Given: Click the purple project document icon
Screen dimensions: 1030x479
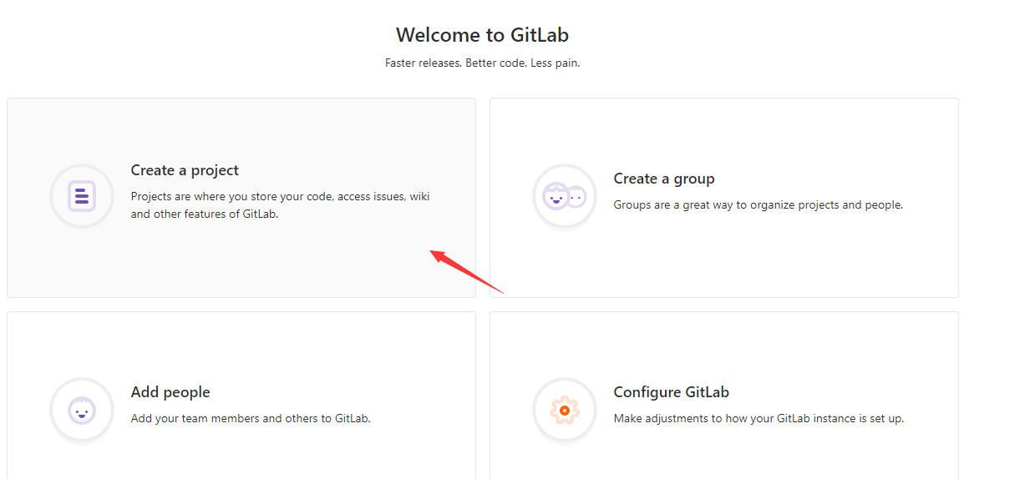Looking at the screenshot, I should 81,196.
